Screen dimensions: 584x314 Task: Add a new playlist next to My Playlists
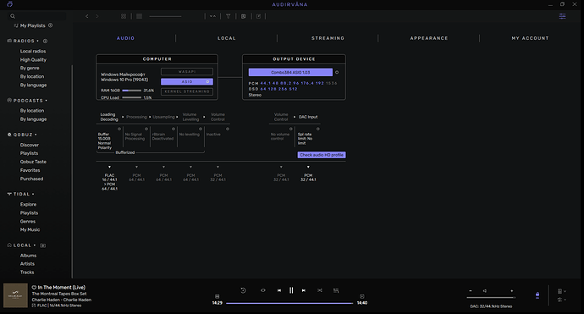(x=50, y=25)
